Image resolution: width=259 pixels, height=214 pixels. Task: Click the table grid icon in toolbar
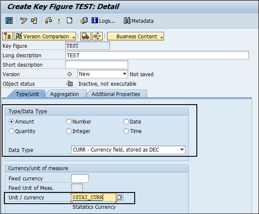pyautogui.click(x=9, y=21)
